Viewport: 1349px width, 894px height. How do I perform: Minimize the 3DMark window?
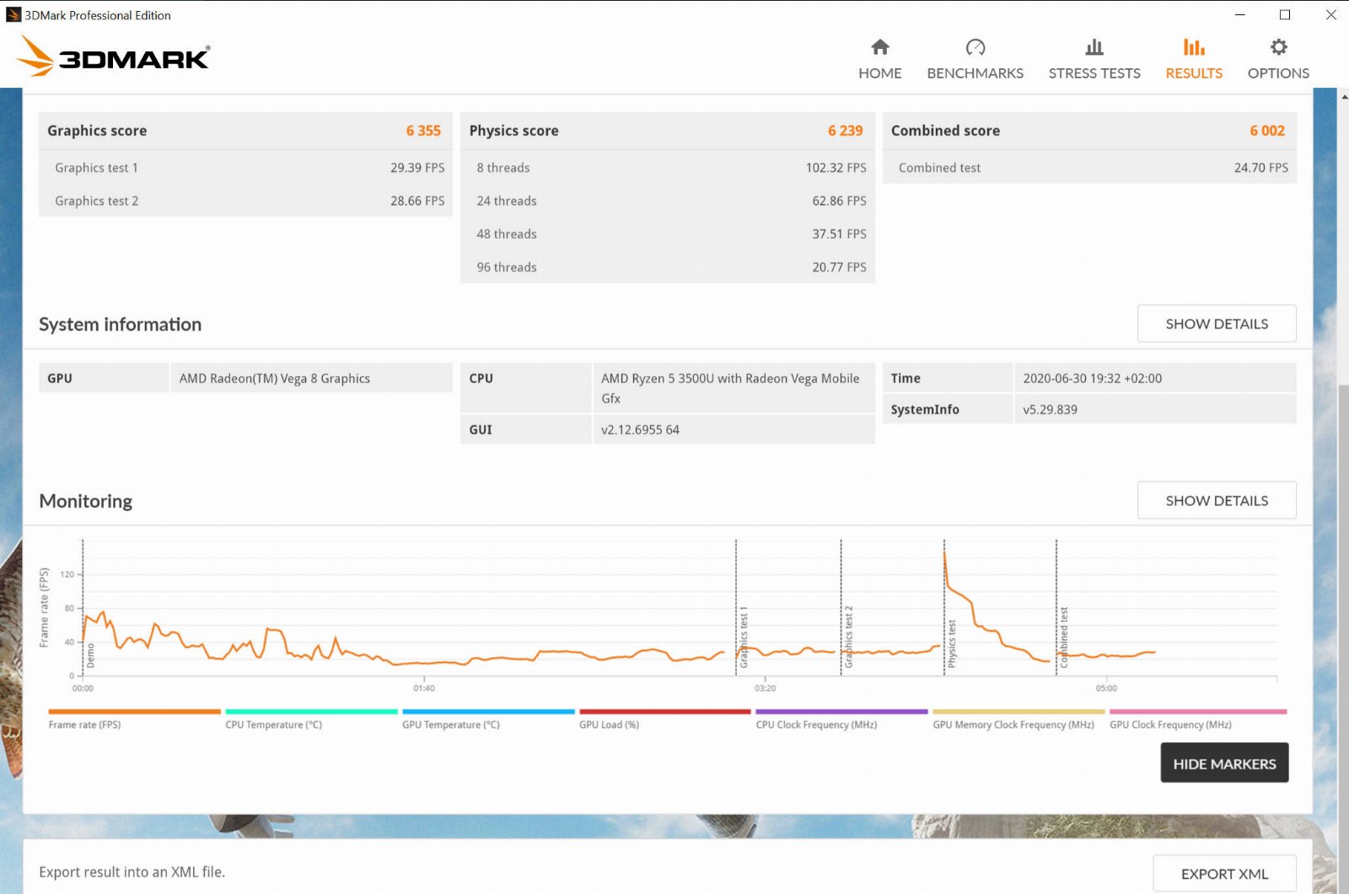coord(1239,14)
